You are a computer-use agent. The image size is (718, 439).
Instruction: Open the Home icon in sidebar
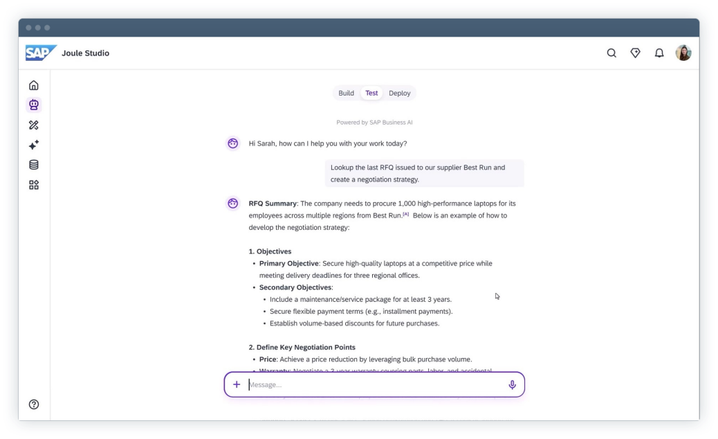33,85
